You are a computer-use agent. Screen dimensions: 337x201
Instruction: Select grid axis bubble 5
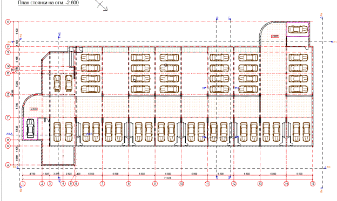(x=71, y=184)
